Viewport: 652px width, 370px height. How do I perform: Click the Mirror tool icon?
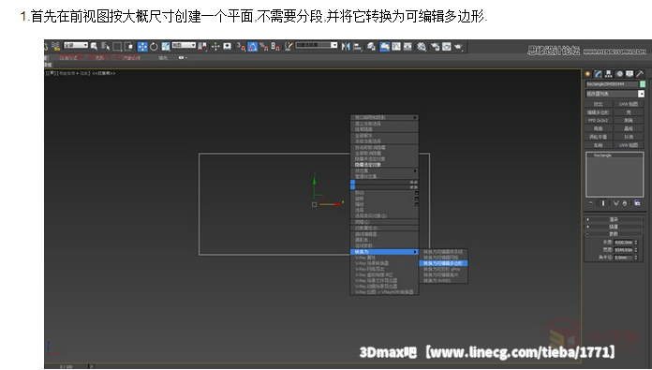[346, 47]
